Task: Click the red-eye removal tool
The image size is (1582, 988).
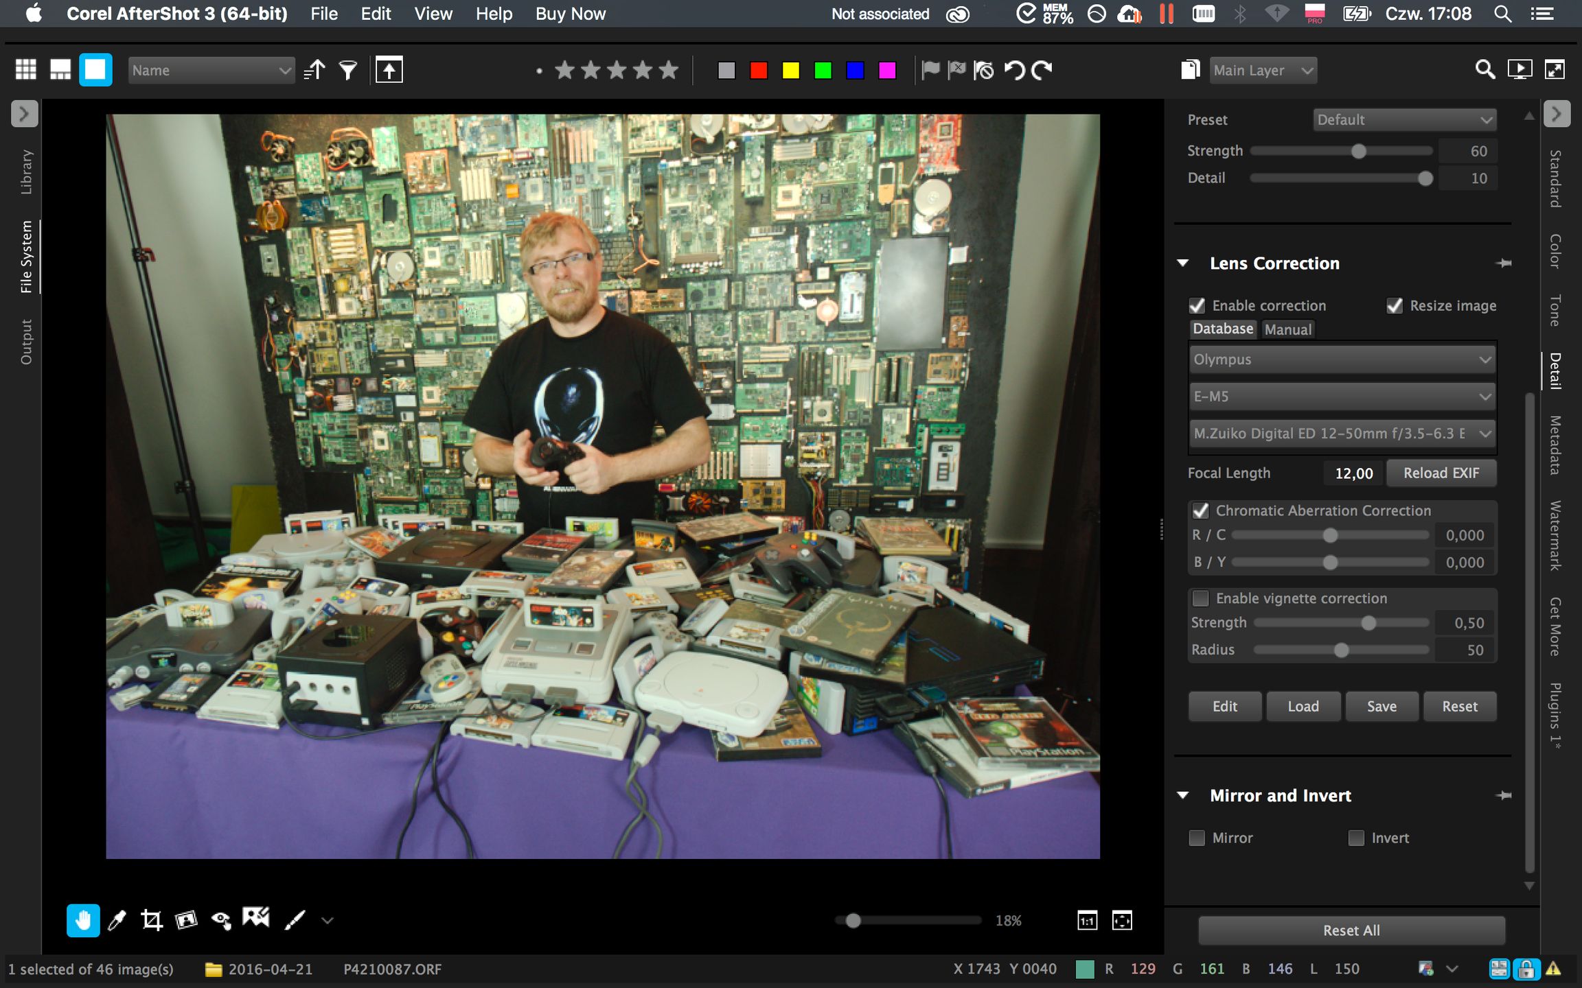Action: (220, 920)
